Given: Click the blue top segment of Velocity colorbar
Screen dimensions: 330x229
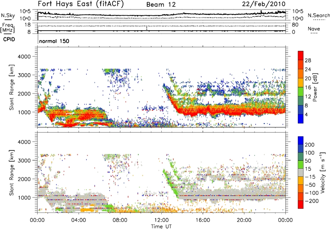Looking at the screenshot, I should (301, 141).
